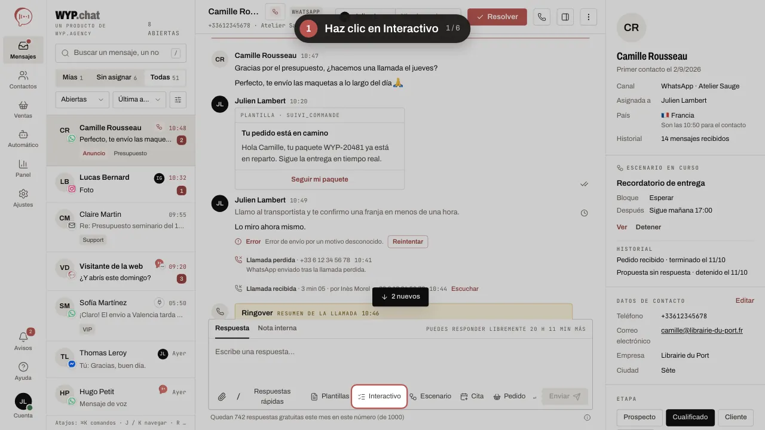Go to Contactos section
The image size is (765, 430).
click(23, 80)
